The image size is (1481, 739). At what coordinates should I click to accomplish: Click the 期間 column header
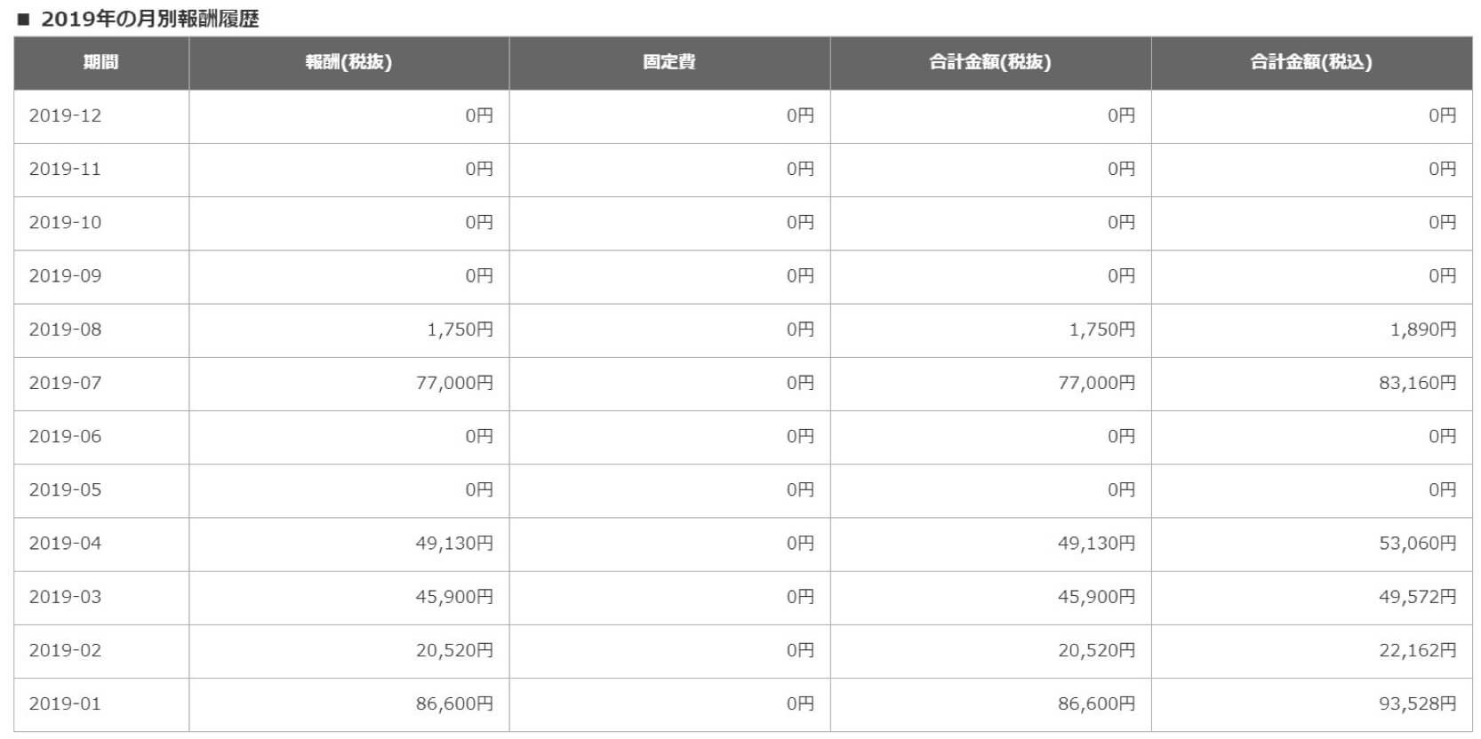100,62
